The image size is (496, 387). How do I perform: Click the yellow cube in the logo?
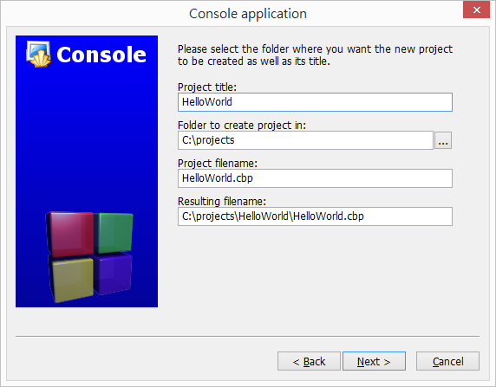point(72,278)
